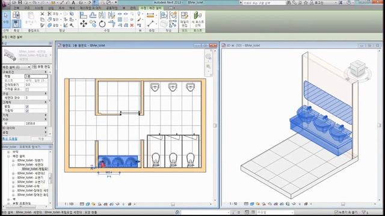This screenshot has height=216, width=385.
Task: Select 'BIMer_toilet- 소변기' in project browser
Action: (30, 178)
